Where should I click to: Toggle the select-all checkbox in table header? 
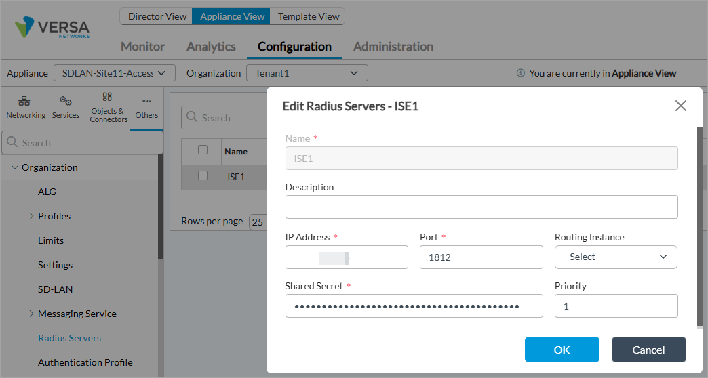point(202,150)
